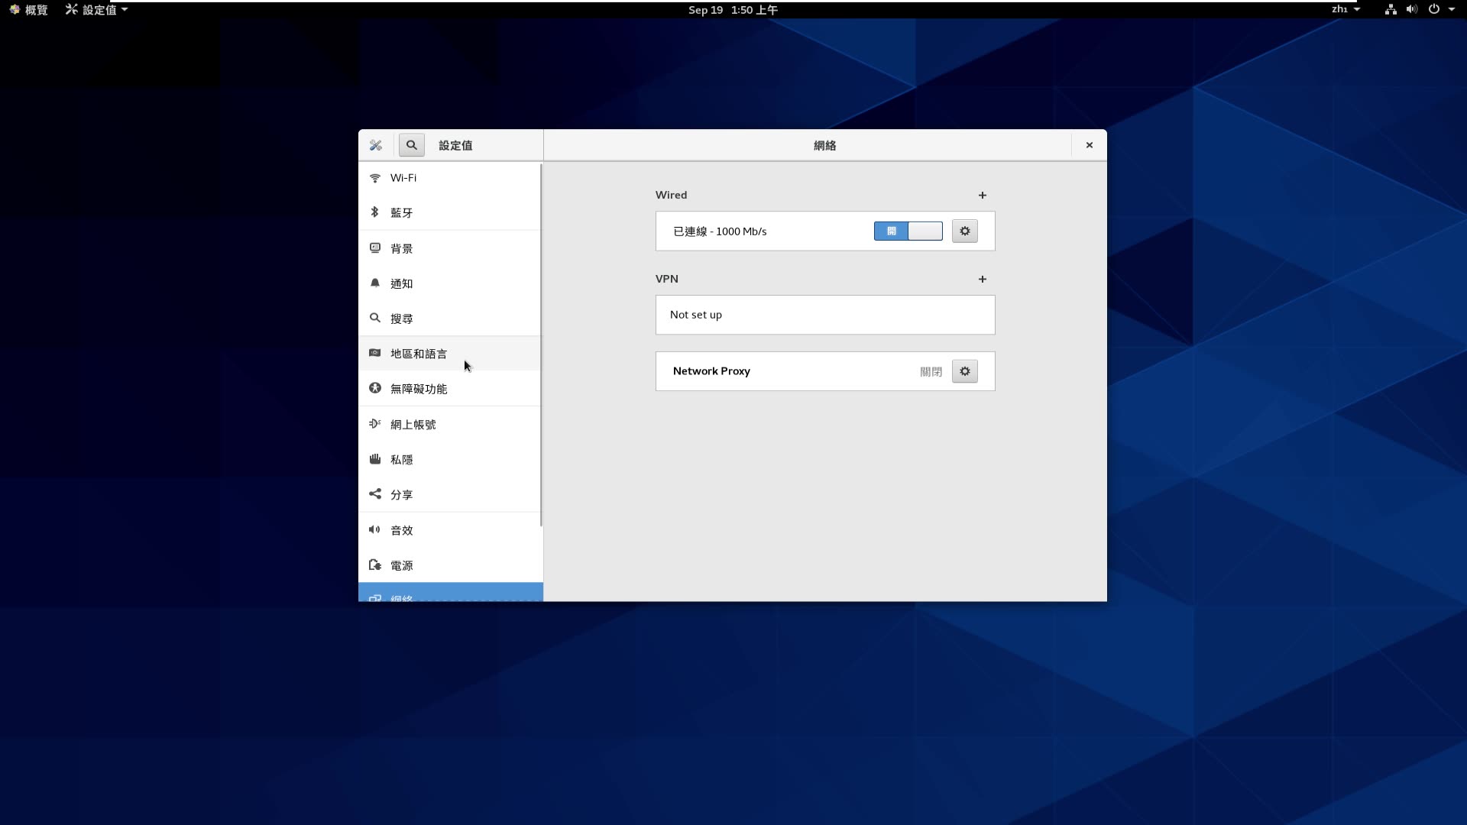1467x825 pixels.
Task: Select 地區和語言 in the sidebar
Action: tap(418, 353)
